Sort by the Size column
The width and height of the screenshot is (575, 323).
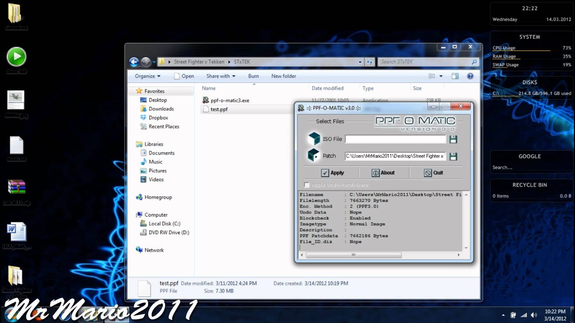(x=417, y=88)
